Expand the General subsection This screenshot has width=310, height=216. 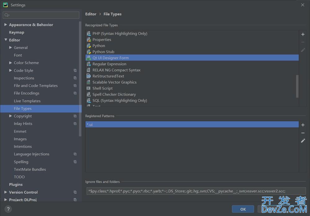[x=11, y=47]
